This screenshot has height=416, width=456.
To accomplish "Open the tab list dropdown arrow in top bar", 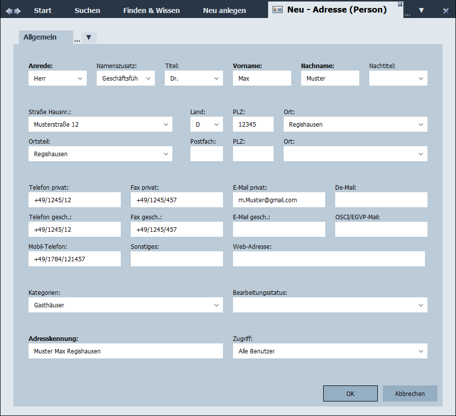I will coord(421,11).
